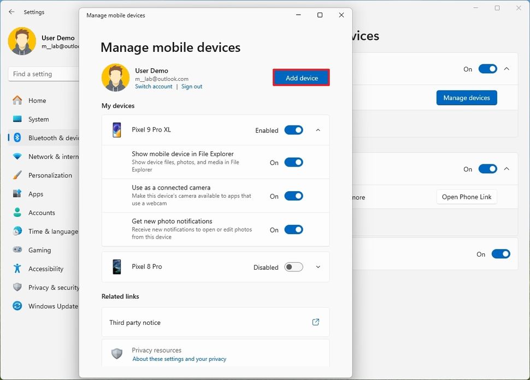Enable the Pixel 8 Pro device
Image resolution: width=530 pixels, height=380 pixels.
(x=293, y=267)
